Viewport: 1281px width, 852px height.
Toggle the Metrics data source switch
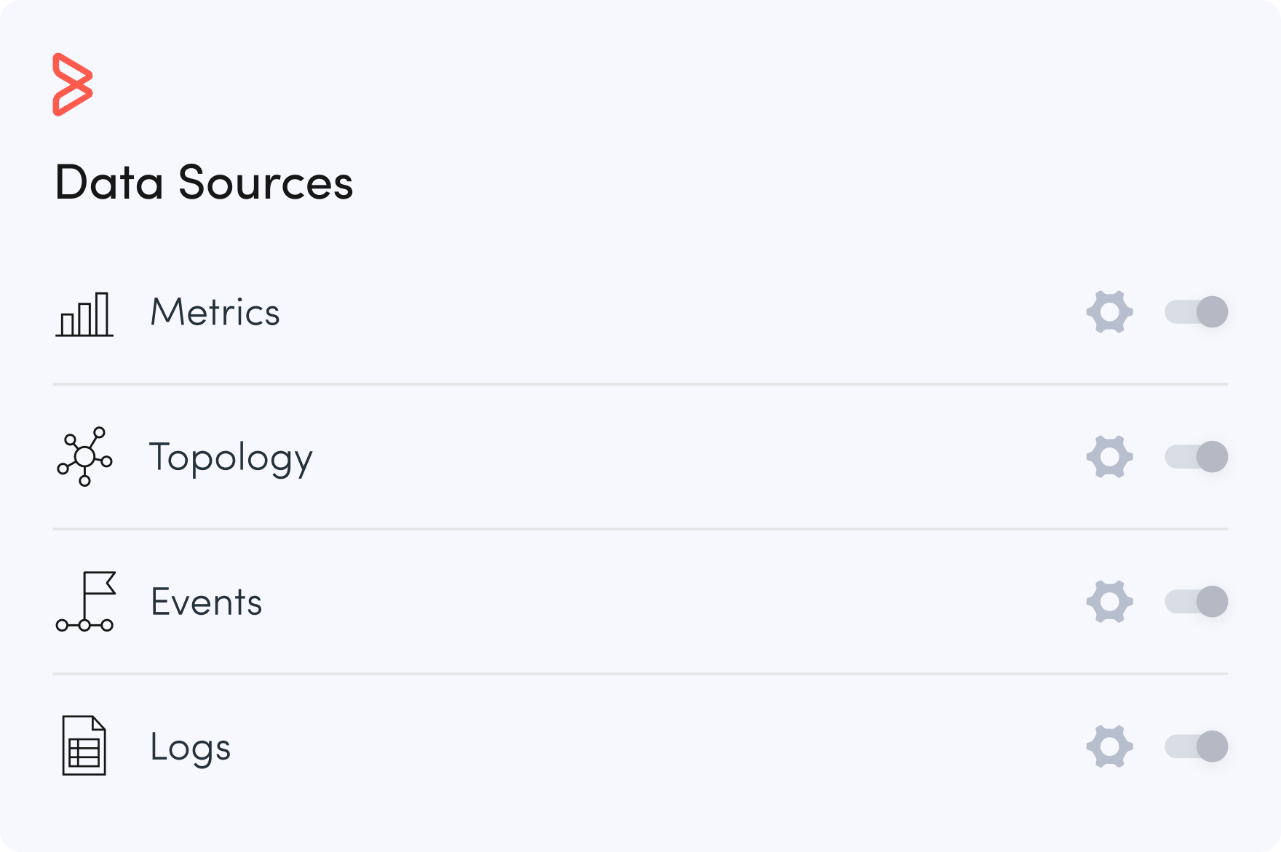pos(1197,312)
